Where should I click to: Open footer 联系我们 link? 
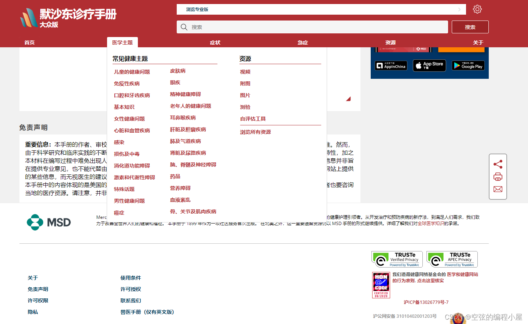pos(131,301)
